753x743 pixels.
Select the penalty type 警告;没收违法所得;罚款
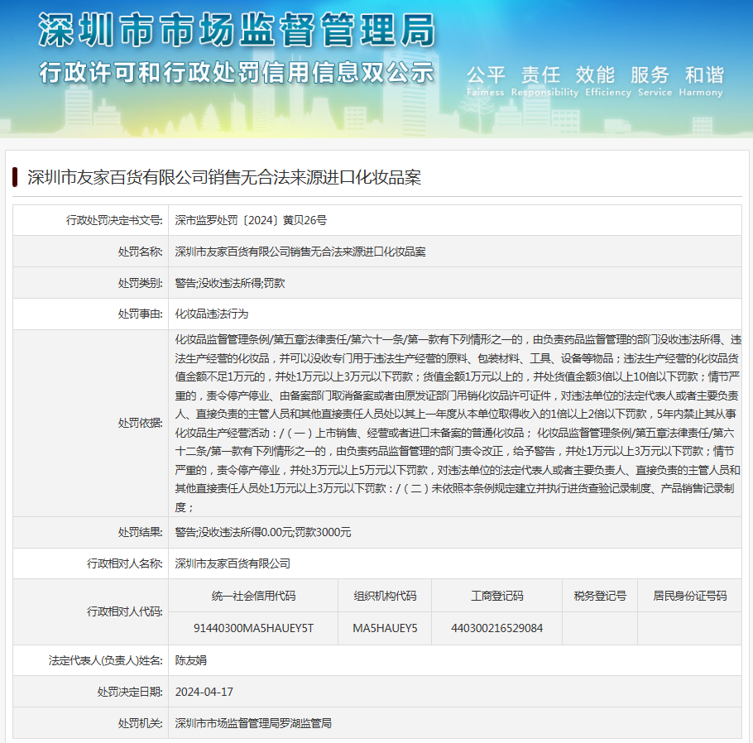click(230, 283)
